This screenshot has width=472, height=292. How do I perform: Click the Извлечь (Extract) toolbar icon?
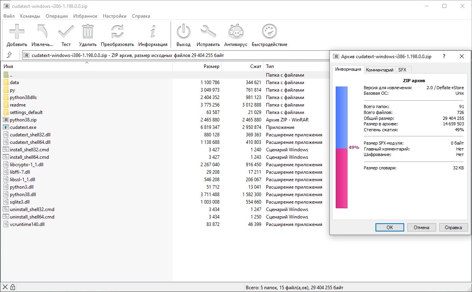43,31
